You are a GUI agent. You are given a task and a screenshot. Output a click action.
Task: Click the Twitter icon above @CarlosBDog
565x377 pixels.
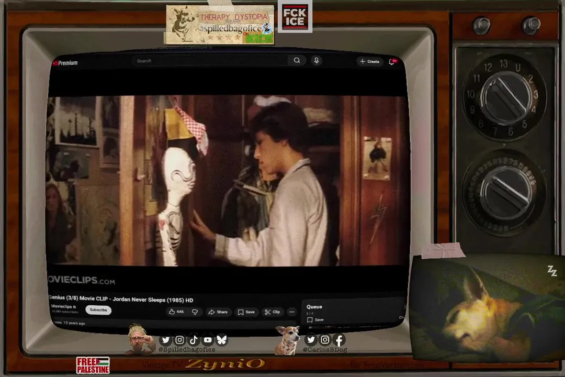tap(311, 339)
